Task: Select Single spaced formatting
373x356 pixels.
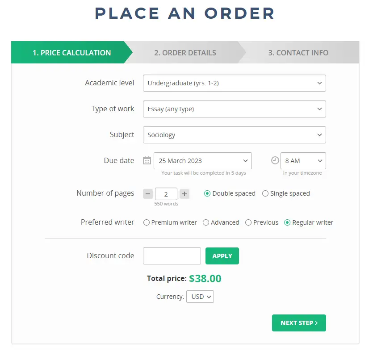Action: coord(265,193)
